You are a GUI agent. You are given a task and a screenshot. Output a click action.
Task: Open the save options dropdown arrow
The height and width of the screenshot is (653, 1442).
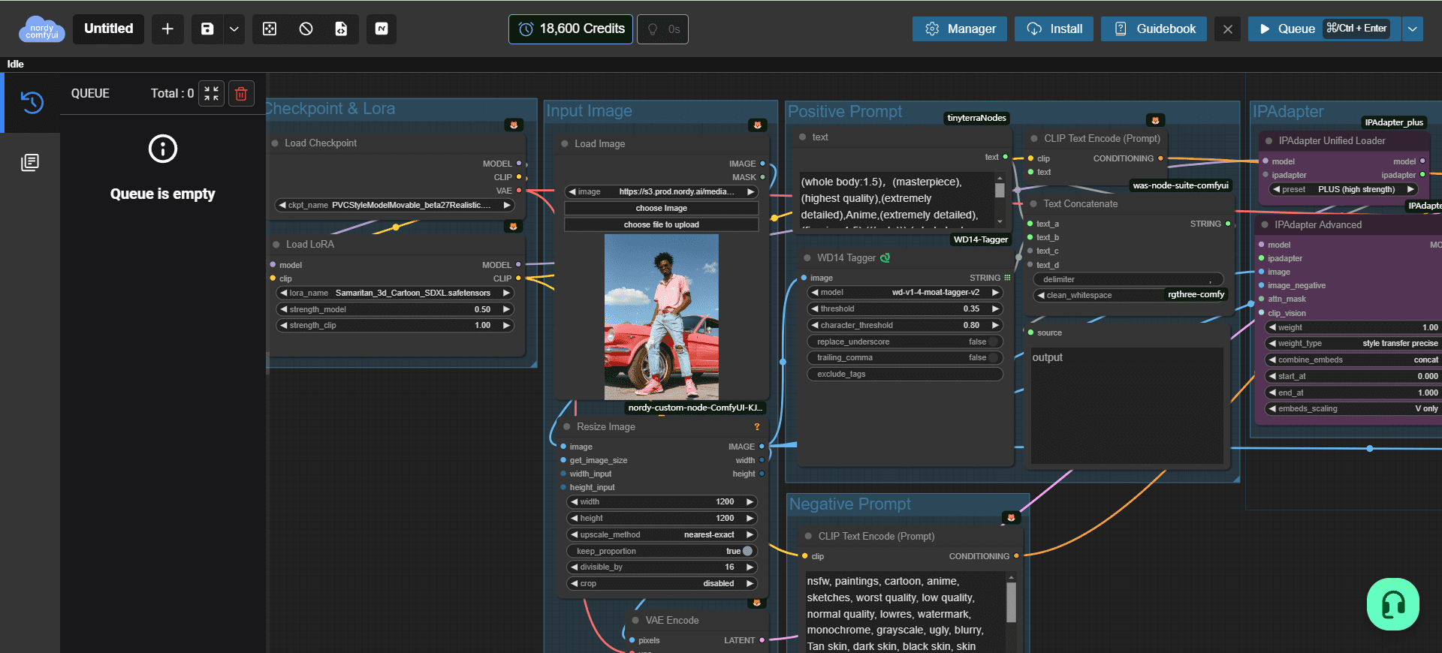(x=234, y=29)
